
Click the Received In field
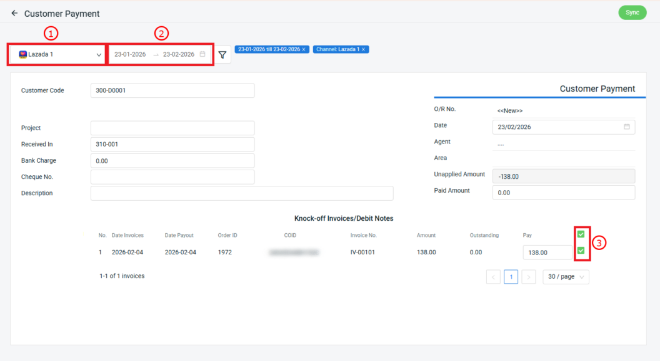172,144
